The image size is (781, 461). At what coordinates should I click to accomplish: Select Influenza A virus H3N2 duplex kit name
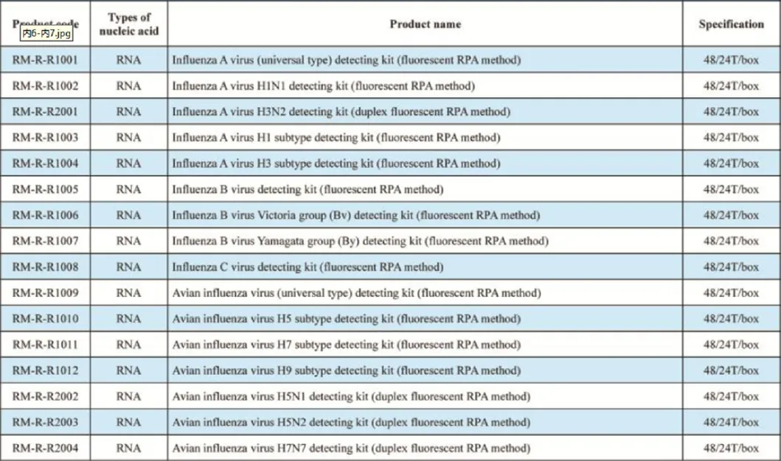pyautogui.click(x=341, y=112)
